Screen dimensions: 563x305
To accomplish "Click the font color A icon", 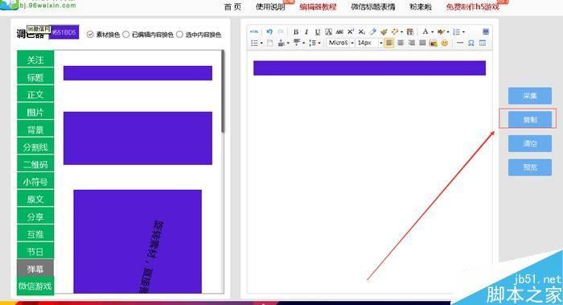I will pos(425,31).
